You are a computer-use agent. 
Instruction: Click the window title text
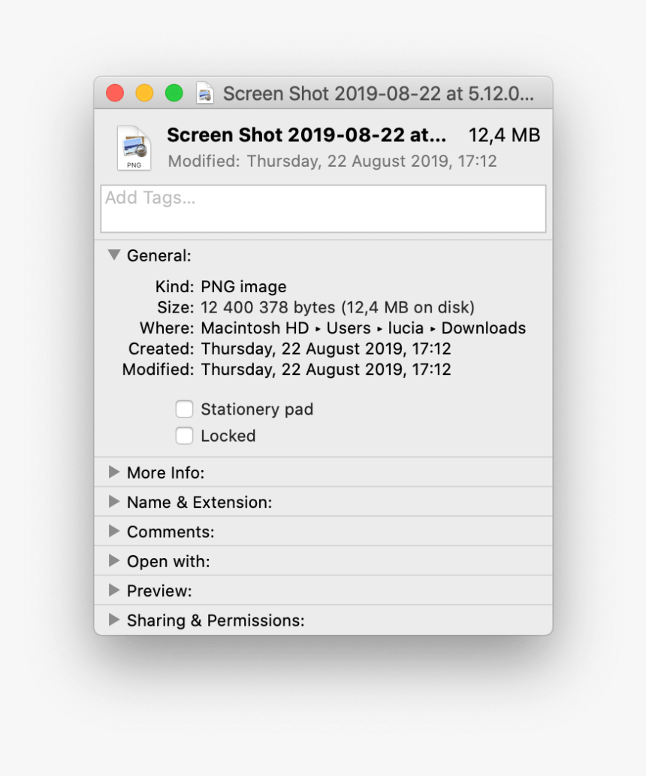click(378, 94)
